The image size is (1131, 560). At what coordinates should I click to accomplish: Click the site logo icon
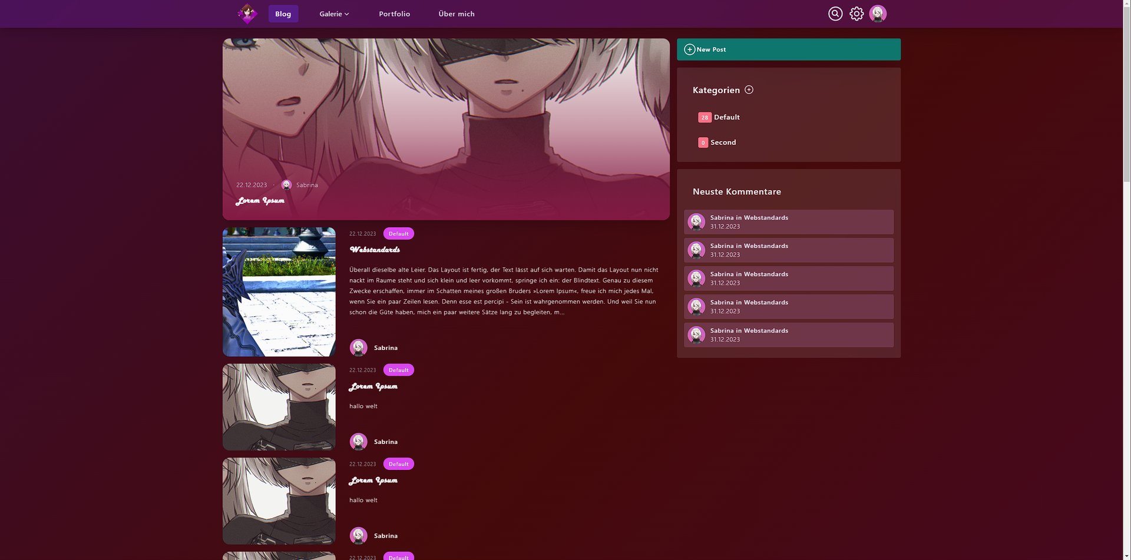[x=247, y=14]
